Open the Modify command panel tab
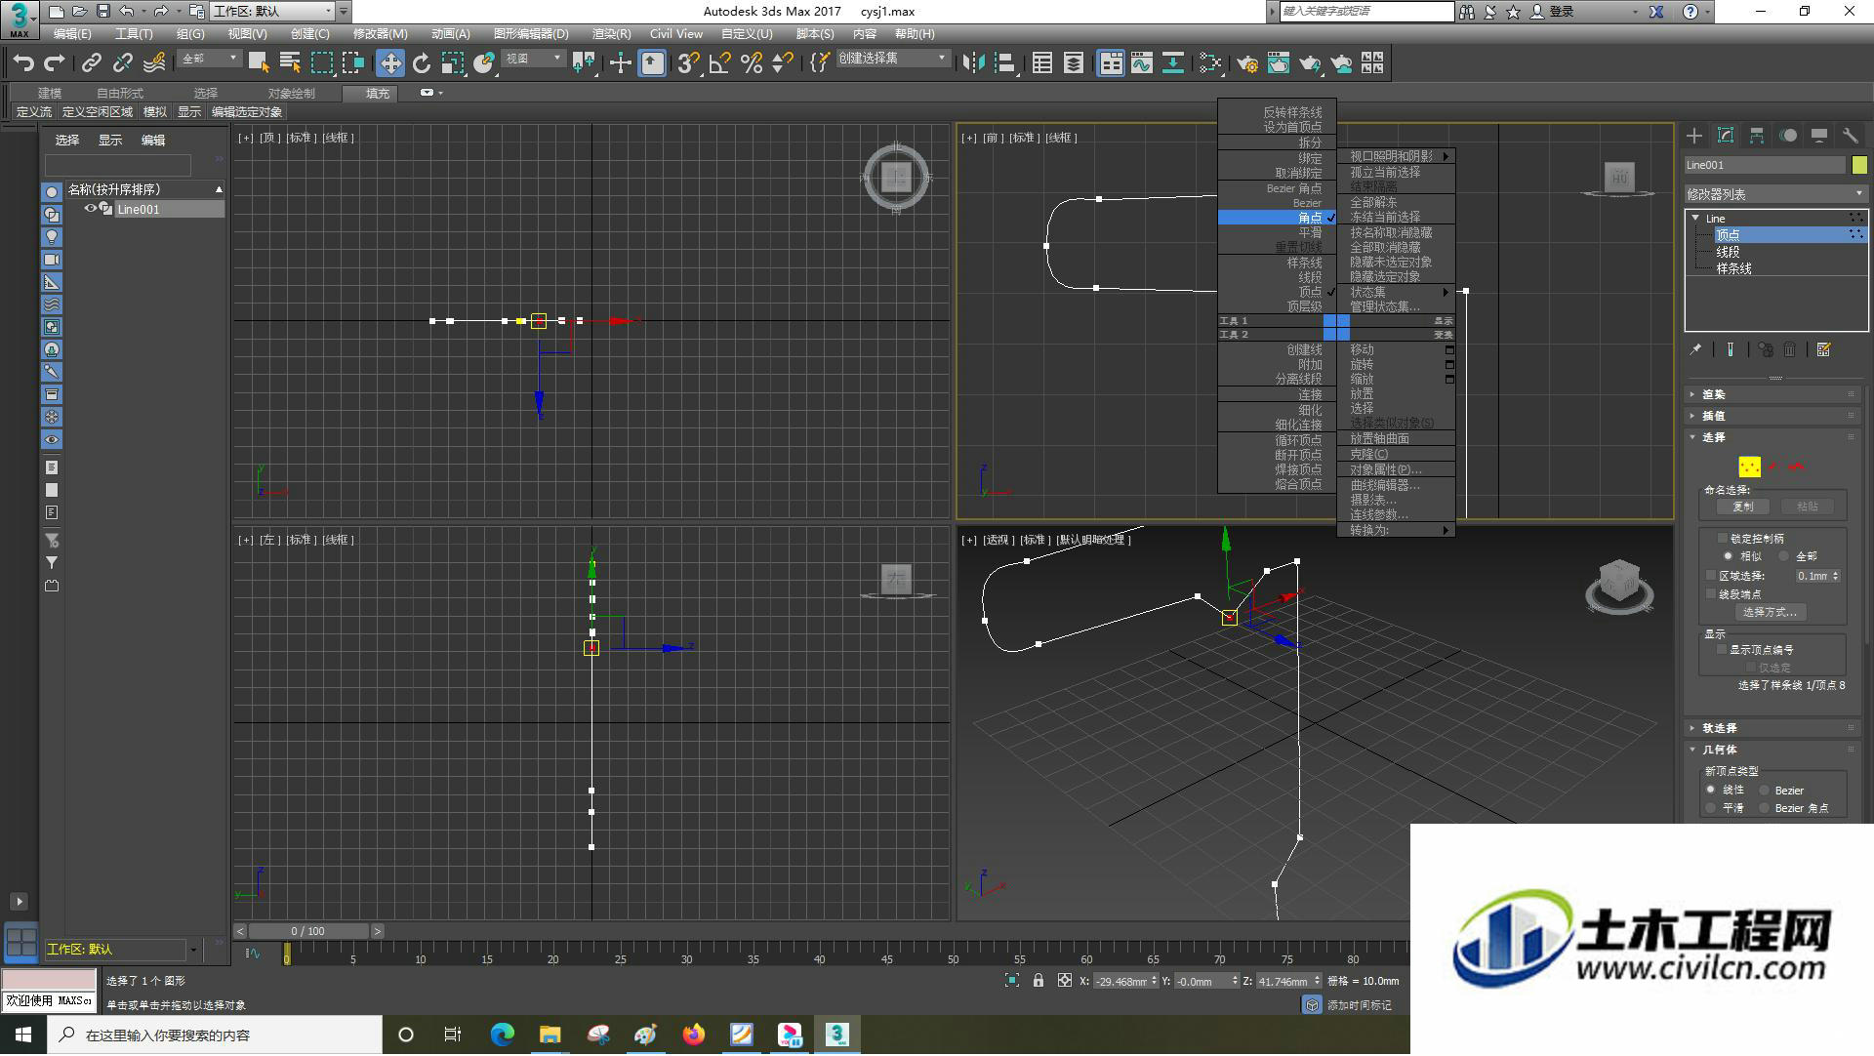This screenshot has height=1056, width=1874. 1726,136
